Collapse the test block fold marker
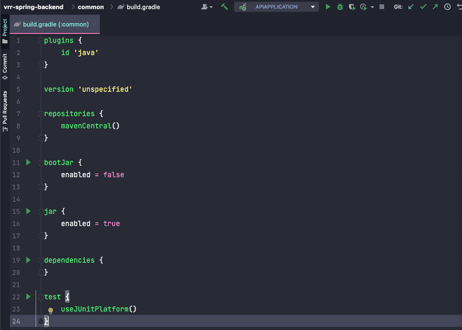This screenshot has width=462, height=330. (x=41, y=297)
